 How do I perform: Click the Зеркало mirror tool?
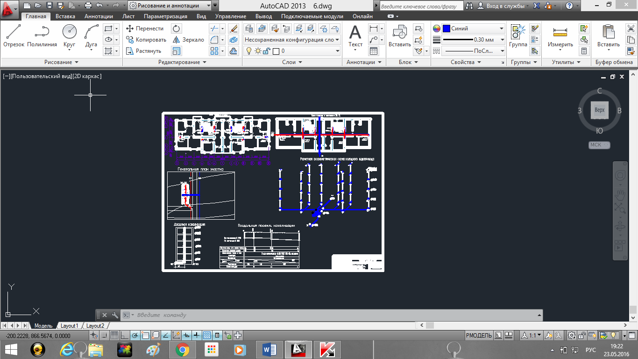coord(188,40)
